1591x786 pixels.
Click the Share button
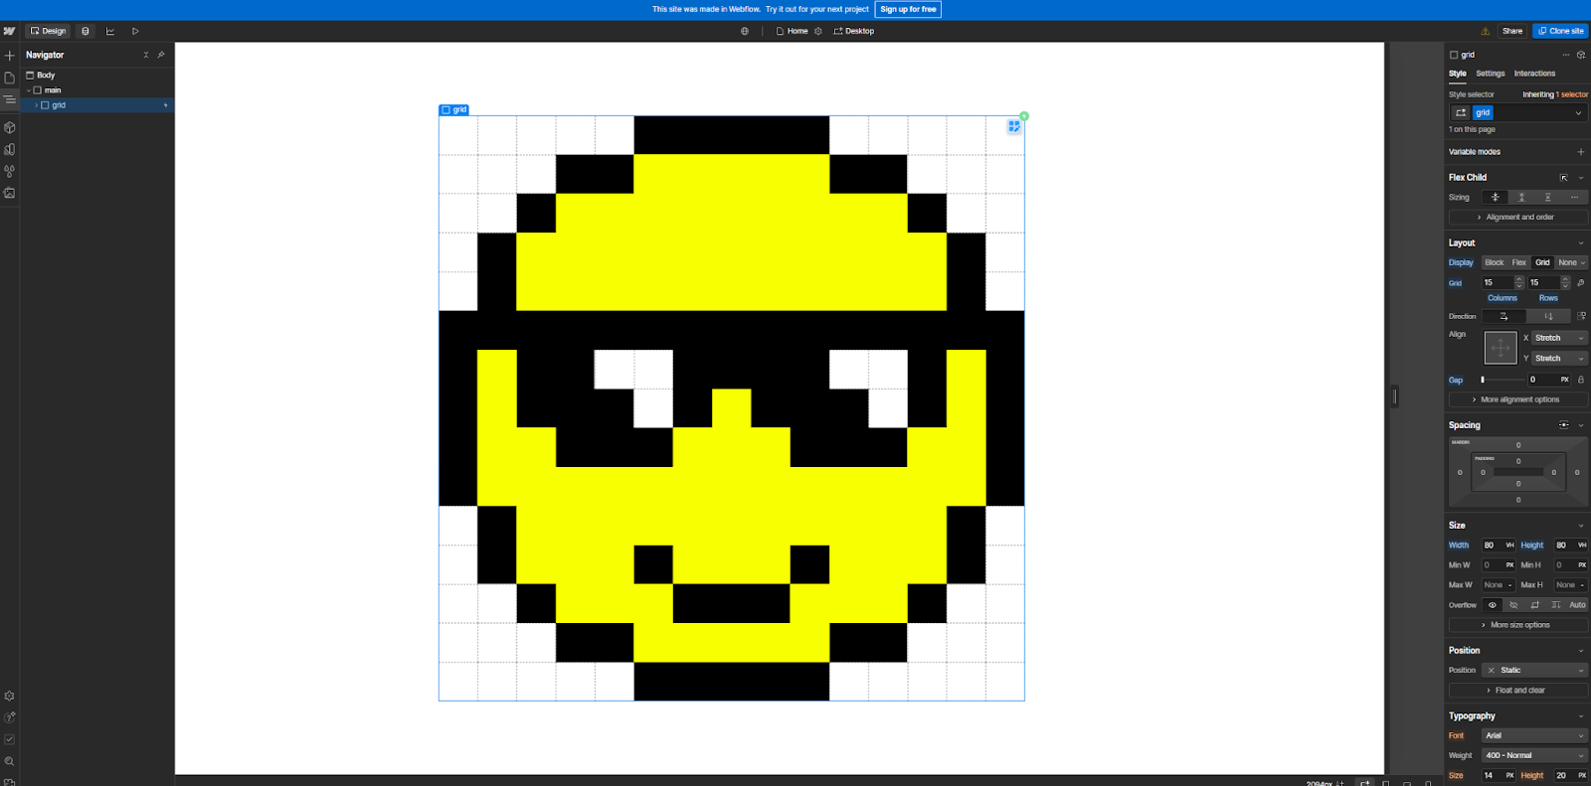pos(1512,31)
